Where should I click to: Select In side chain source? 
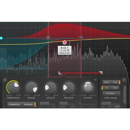point(107,88)
